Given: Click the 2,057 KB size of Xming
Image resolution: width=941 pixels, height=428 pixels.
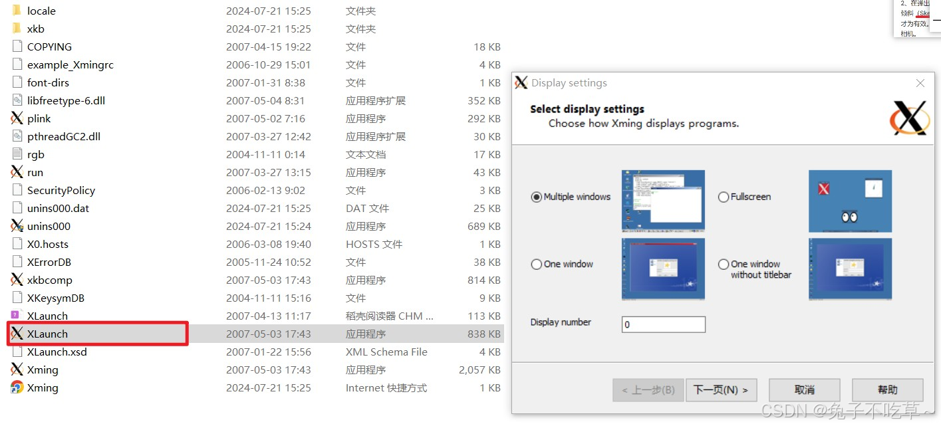Looking at the screenshot, I should pos(479,370).
